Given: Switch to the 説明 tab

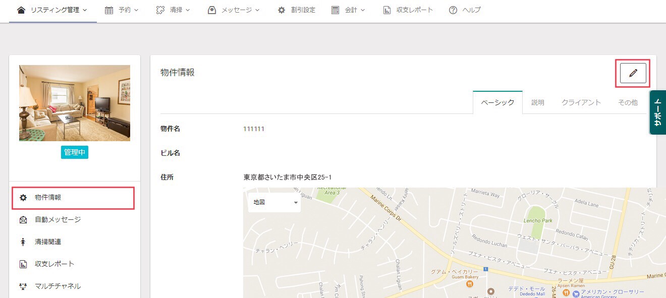Looking at the screenshot, I should click(x=538, y=102).
